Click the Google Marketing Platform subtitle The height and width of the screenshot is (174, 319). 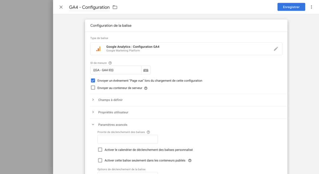tap(123, 51)
